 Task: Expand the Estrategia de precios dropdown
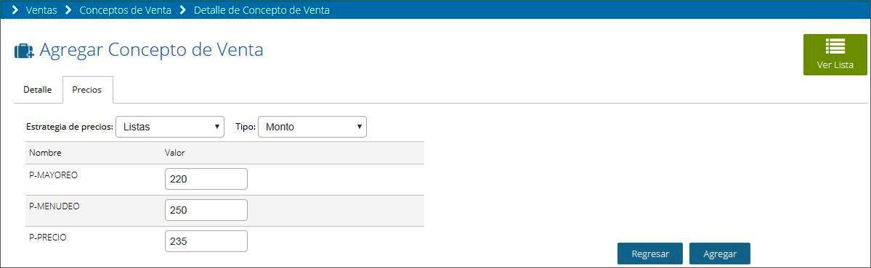click(170, 127)
